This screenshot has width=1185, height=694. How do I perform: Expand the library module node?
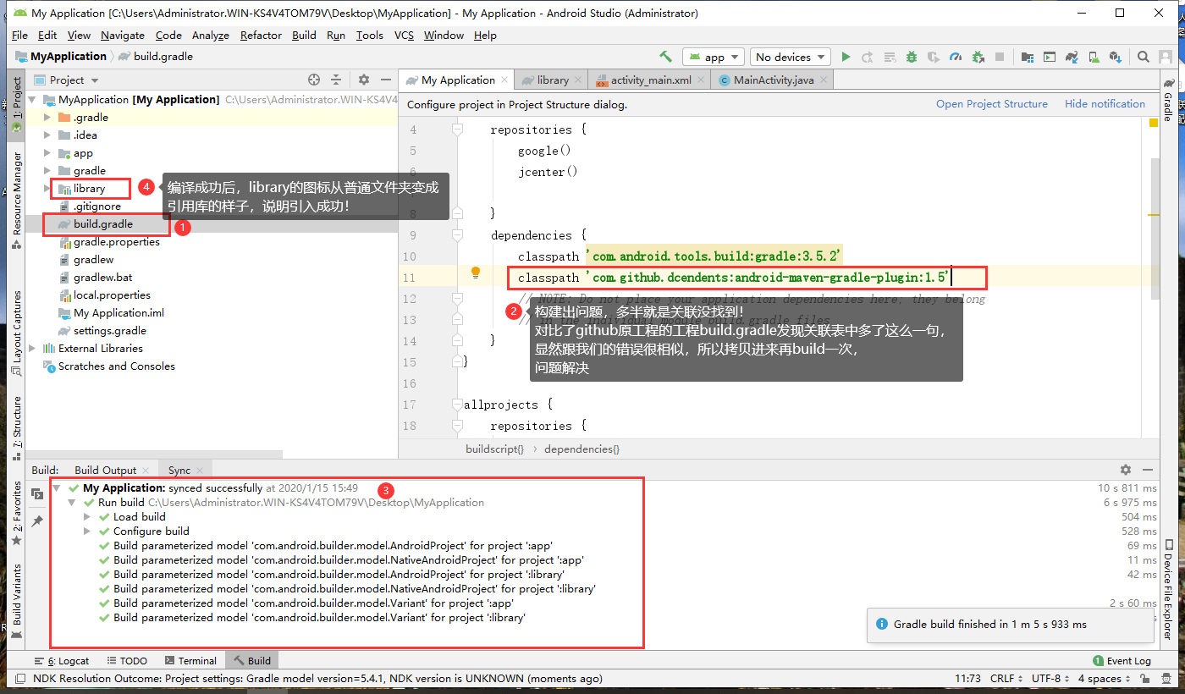point(47,189)
